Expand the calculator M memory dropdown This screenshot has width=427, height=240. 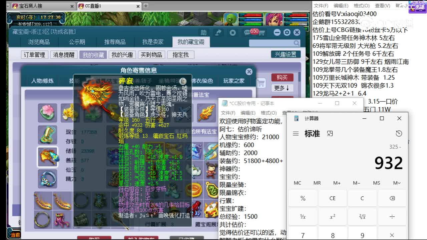(x=397, y=183)
